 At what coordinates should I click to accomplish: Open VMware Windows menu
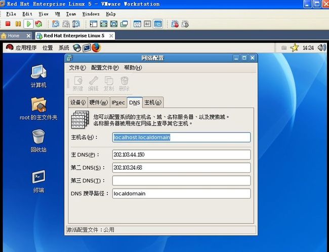point(91,14)
